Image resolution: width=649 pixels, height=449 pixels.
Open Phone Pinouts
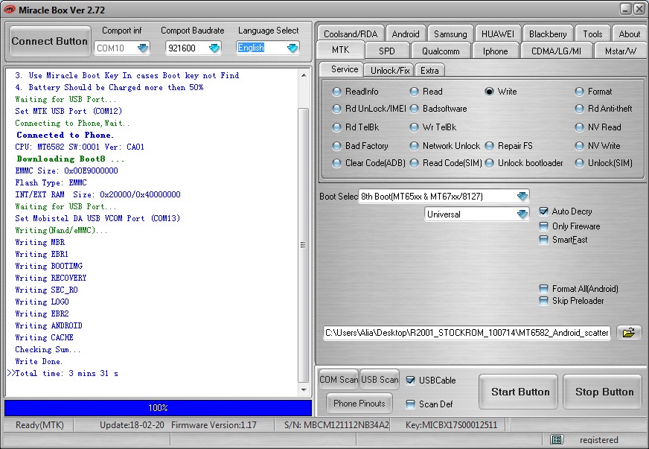pos(359,404)
